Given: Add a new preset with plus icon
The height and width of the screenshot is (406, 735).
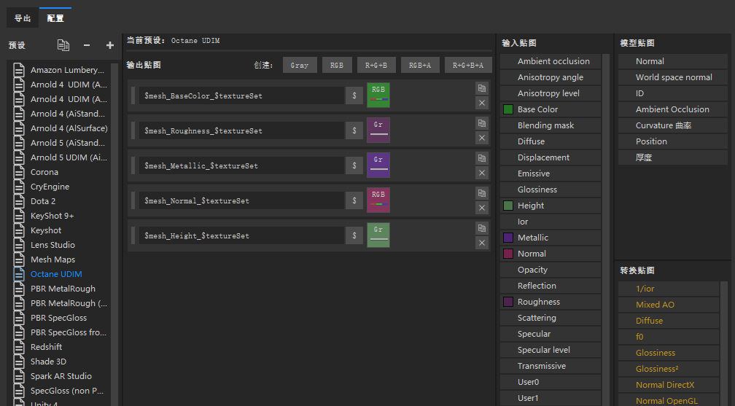Looking at the screenshot, I should [110, 45].
